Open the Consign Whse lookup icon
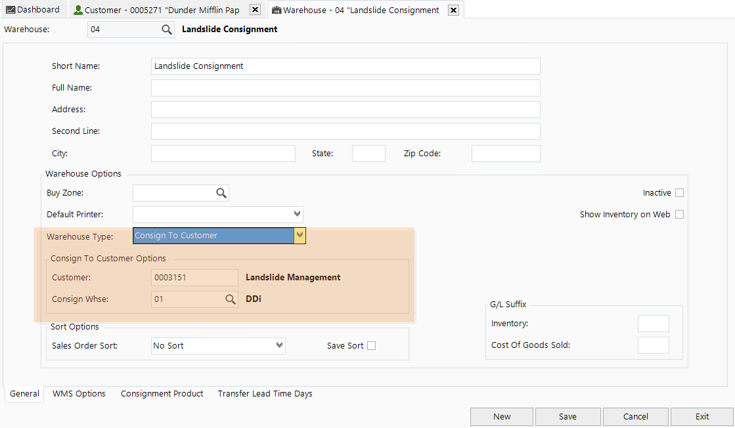 (232, 299)
